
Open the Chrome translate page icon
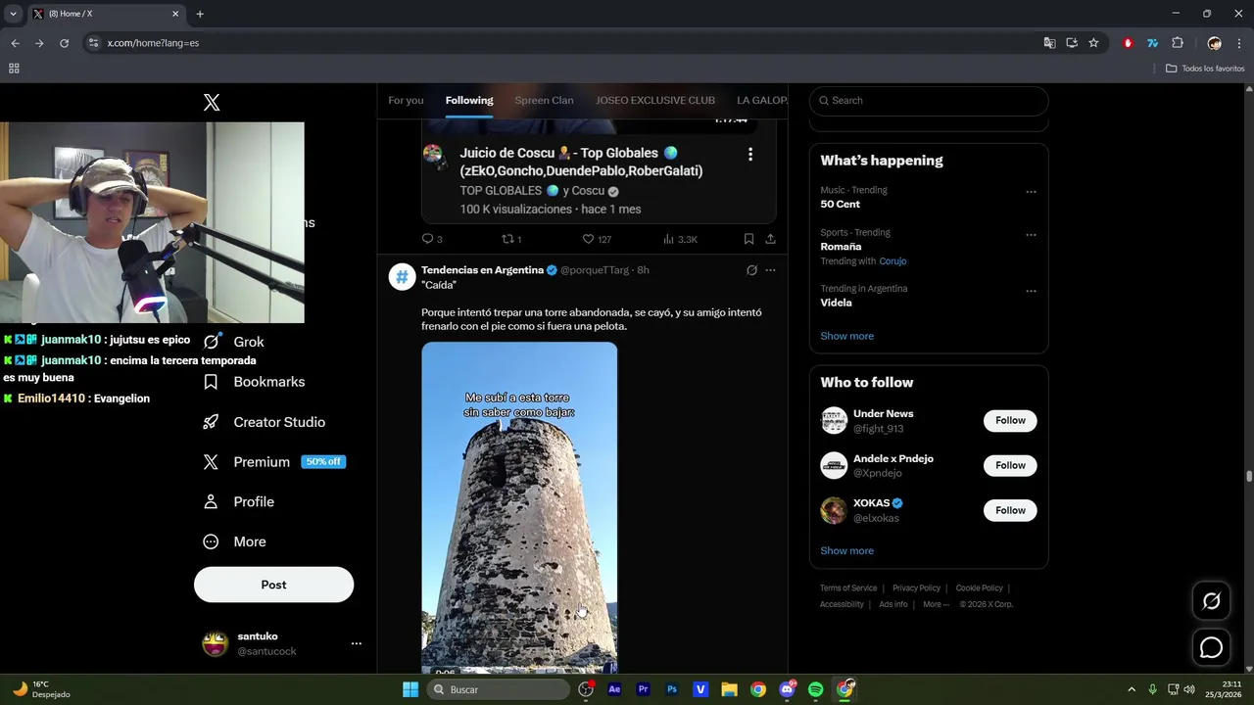point(1049,43)
